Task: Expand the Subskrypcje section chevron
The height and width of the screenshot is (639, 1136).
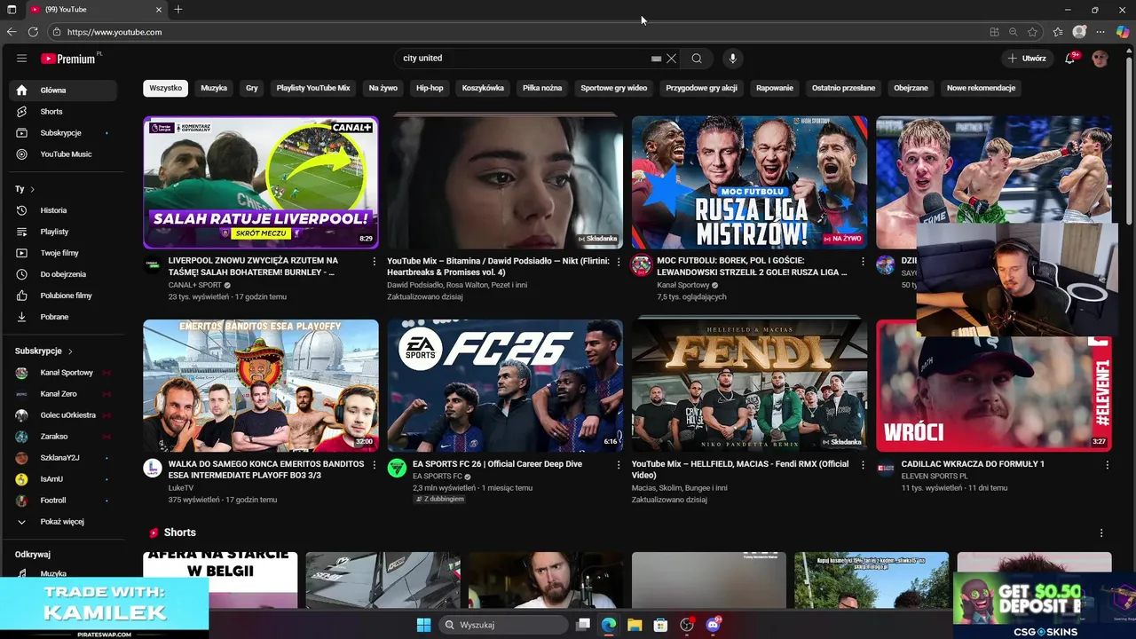Action: coord(70,351)
